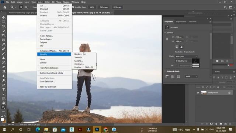Viewport: 236px width, 133px height.
Task: Toggle the link width and height icon
Action: [167, 39]
